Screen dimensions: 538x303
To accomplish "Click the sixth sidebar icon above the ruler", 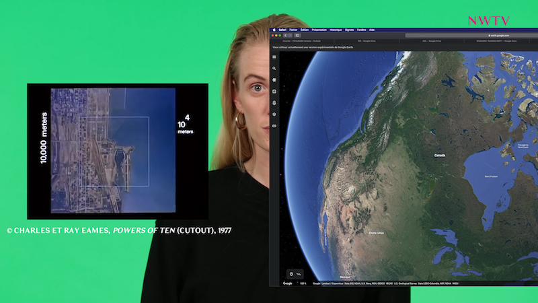I will (x=274, y=114).
